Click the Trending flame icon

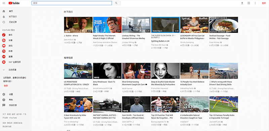click(x=4, y=17)
